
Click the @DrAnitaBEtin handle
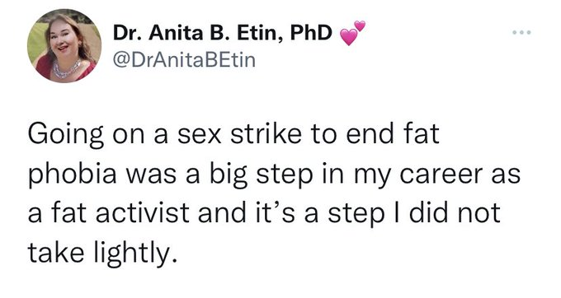click(x=184, y=59)
